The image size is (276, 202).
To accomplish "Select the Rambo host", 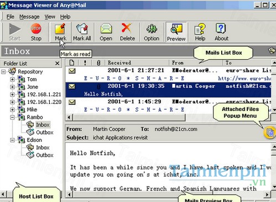I will (35, 117).
